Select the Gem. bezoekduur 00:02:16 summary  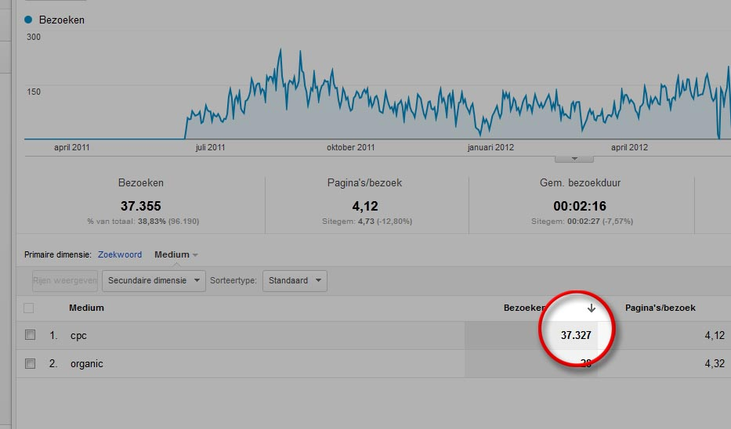tap(581, 205)
